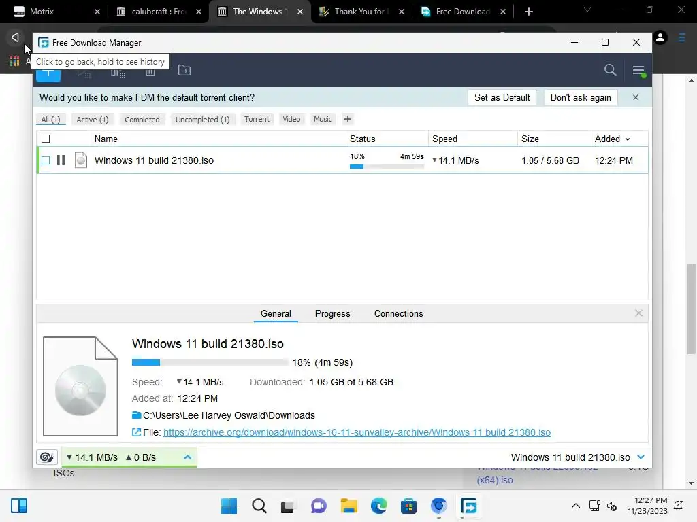Open the archive.org file URL link
697x522 pixels.
coord(357,432)
